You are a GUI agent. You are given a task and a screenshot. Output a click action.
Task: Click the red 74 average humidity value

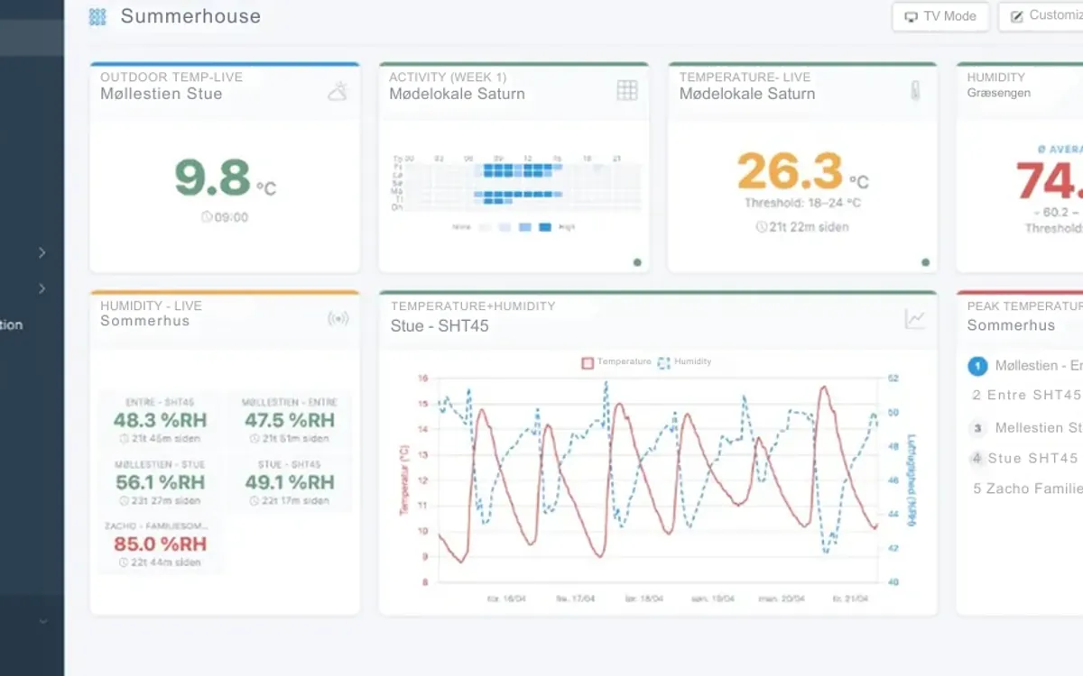[x=1049, y=180]
